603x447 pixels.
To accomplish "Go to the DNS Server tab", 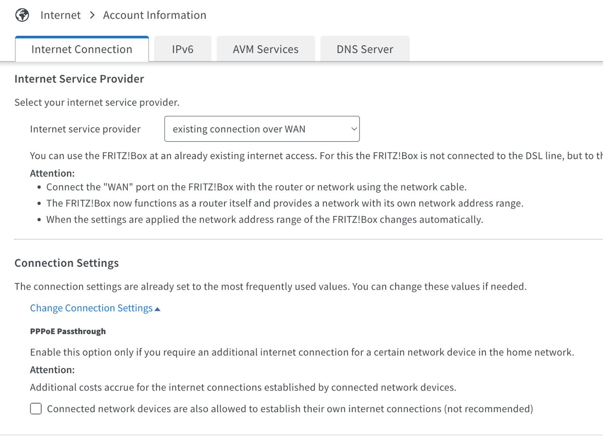I will point(365,49).
